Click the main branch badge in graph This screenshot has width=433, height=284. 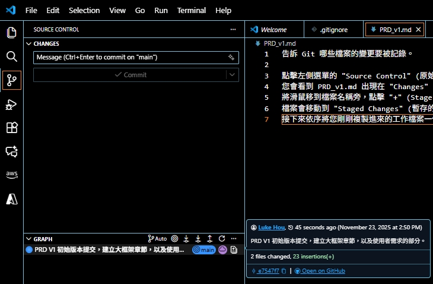[x=204, y=250]
